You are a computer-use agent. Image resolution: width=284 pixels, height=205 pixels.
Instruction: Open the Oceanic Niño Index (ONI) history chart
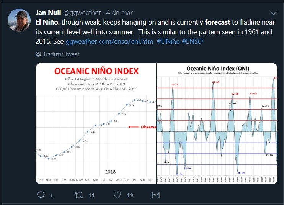pos(217,123)
